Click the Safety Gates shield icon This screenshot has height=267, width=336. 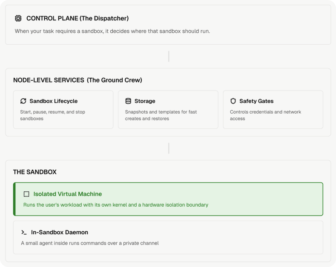coord(233,101)
